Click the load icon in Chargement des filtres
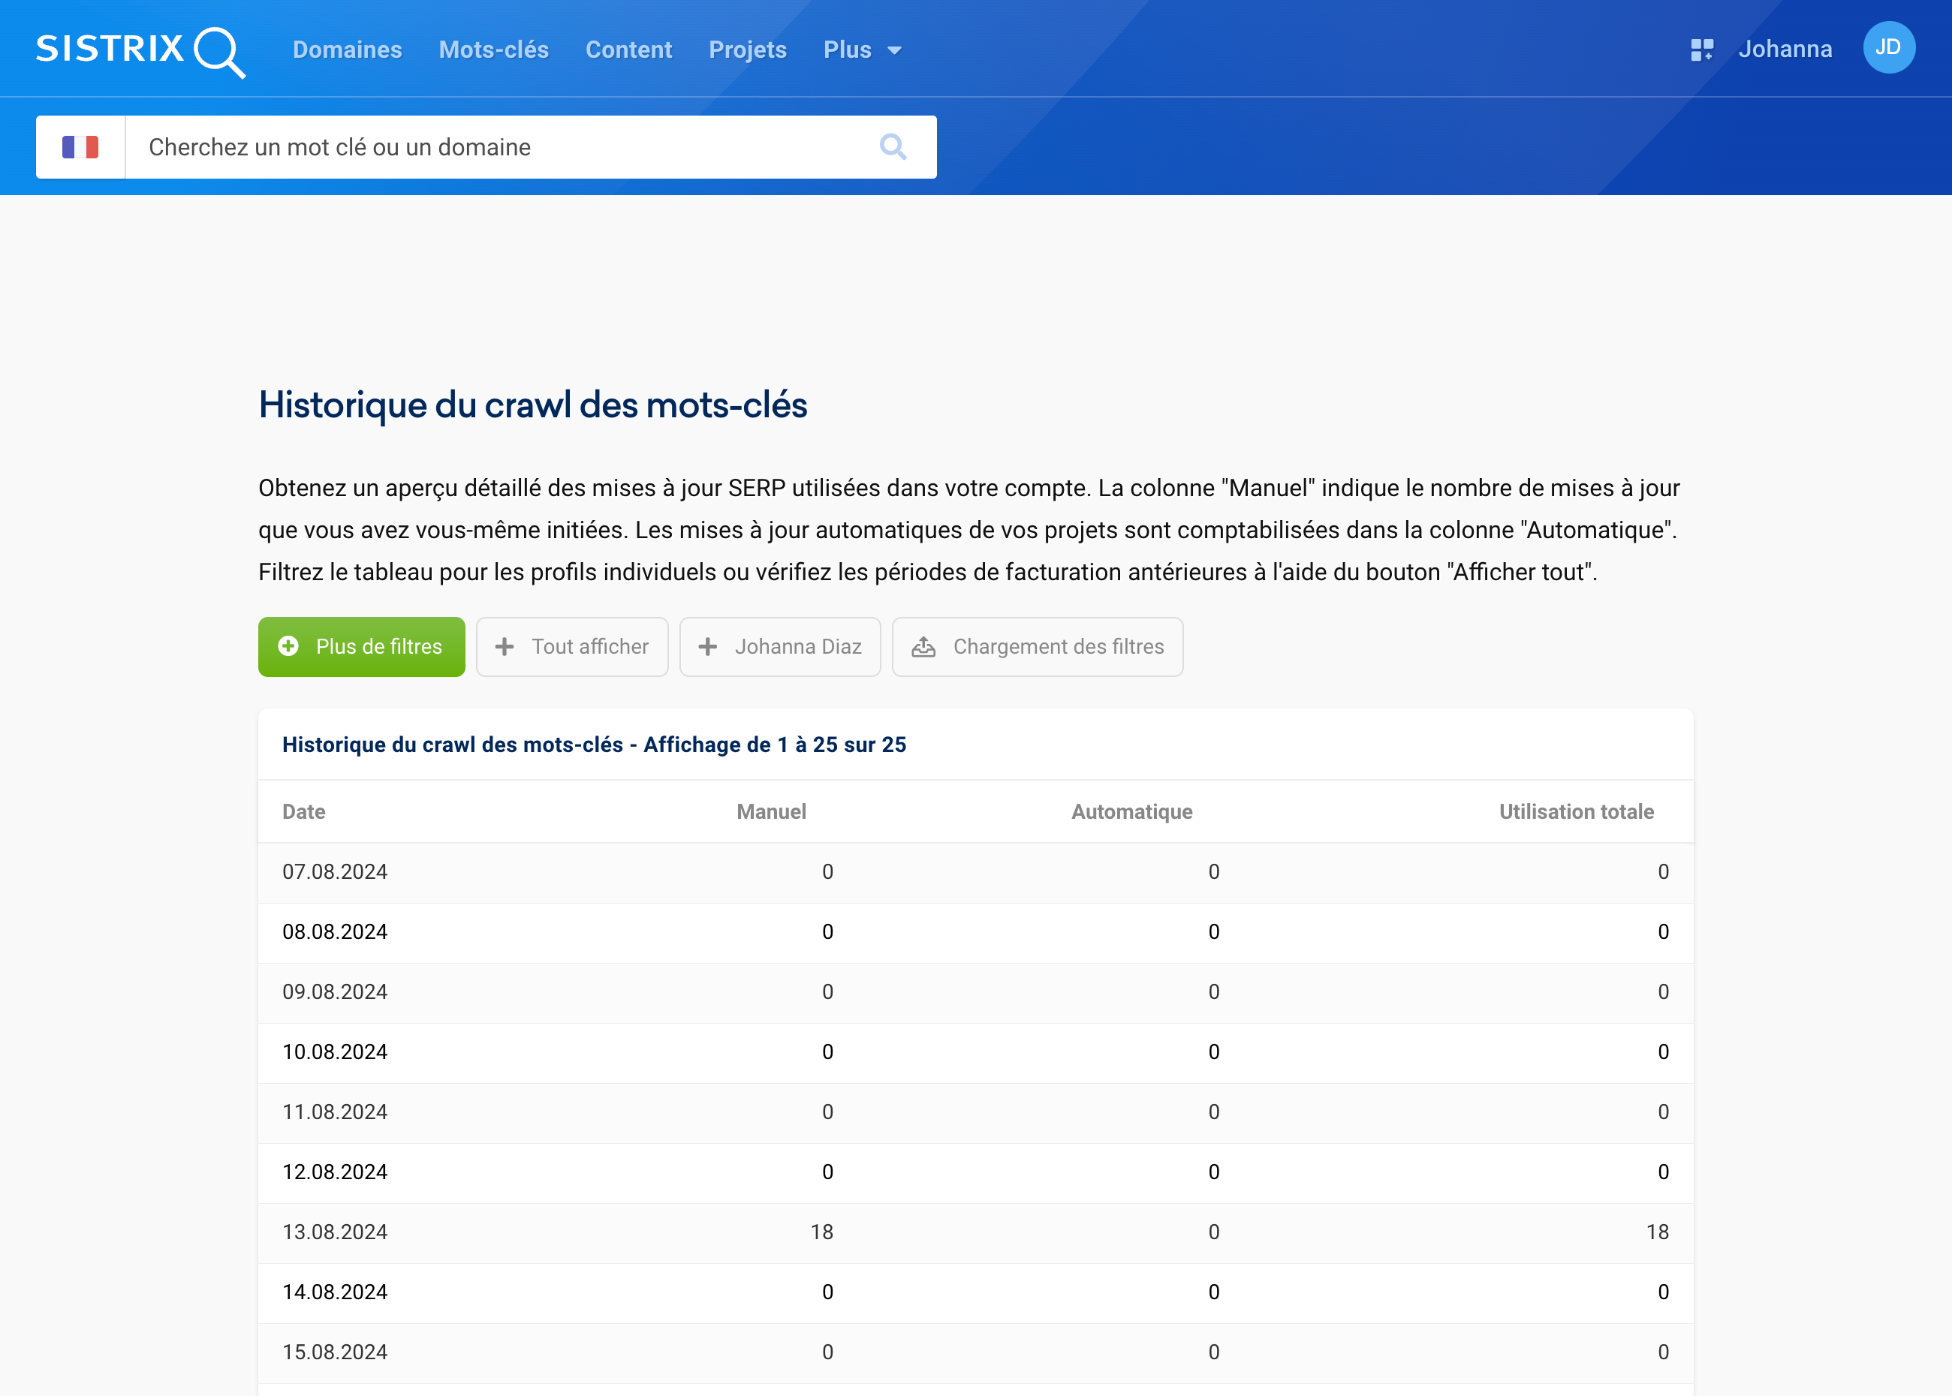 tap(923, 646)
